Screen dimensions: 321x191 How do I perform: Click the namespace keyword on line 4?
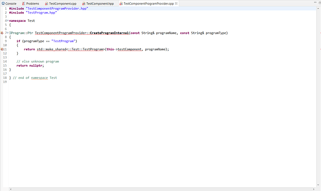click(x=17, y=21)
